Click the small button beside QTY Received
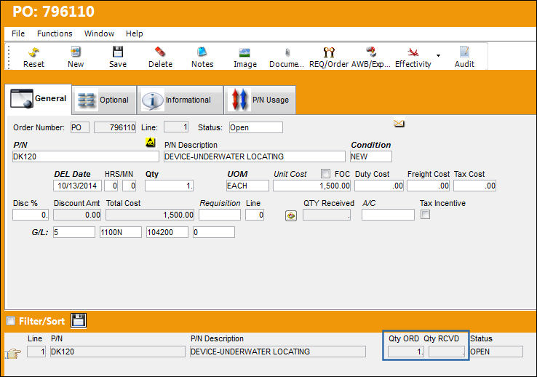Viewport: 537px width, 377px height. [291, 215]
